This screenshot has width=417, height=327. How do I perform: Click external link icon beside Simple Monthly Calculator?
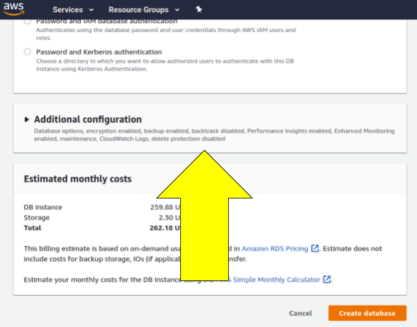(327, 280)
